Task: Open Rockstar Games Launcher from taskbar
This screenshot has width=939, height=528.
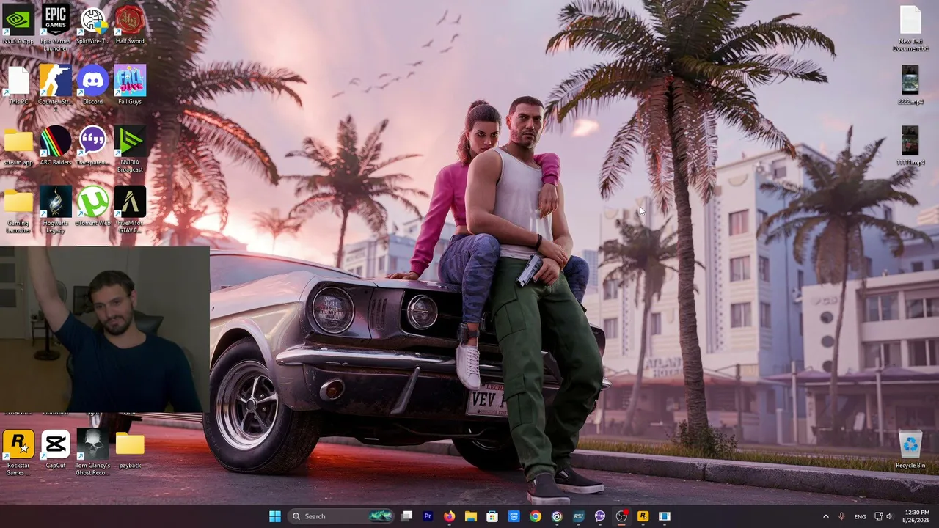Action: click(643, 516)
